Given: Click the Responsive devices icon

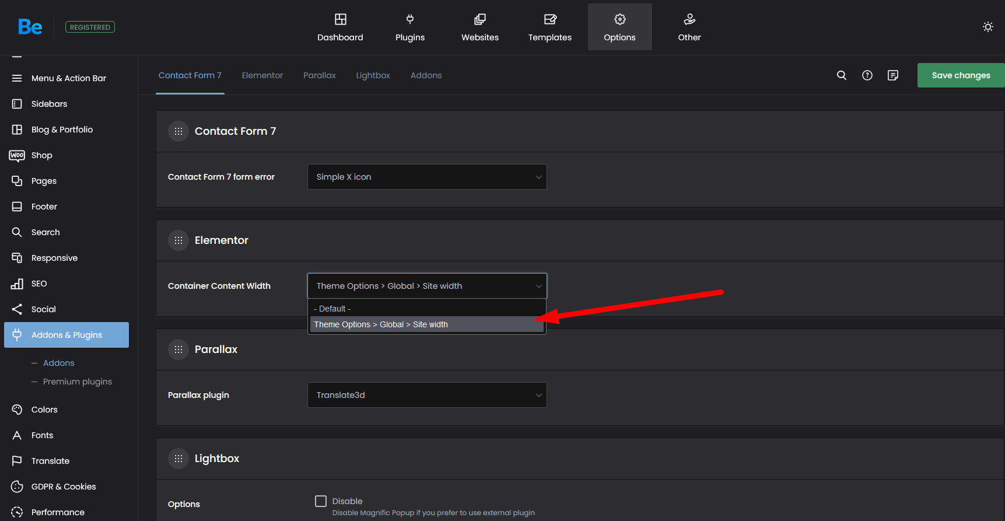Looking at the screenshot, I should [x=17, y=258].
